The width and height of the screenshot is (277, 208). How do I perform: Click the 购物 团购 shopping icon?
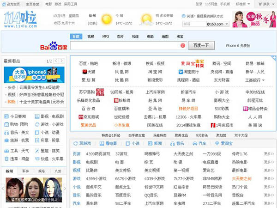pos(6,124)
